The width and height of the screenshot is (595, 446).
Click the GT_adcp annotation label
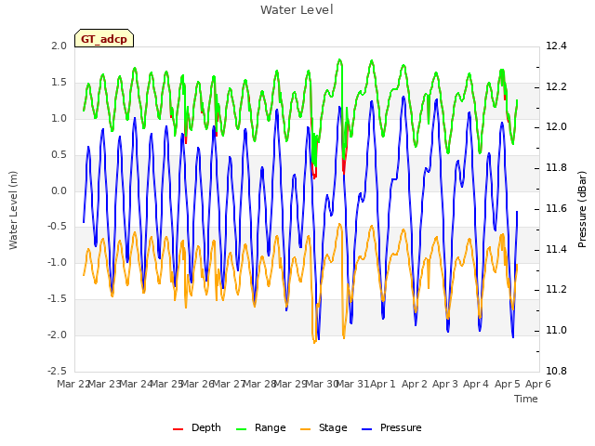pyautogui.click(x=104, y=39)
